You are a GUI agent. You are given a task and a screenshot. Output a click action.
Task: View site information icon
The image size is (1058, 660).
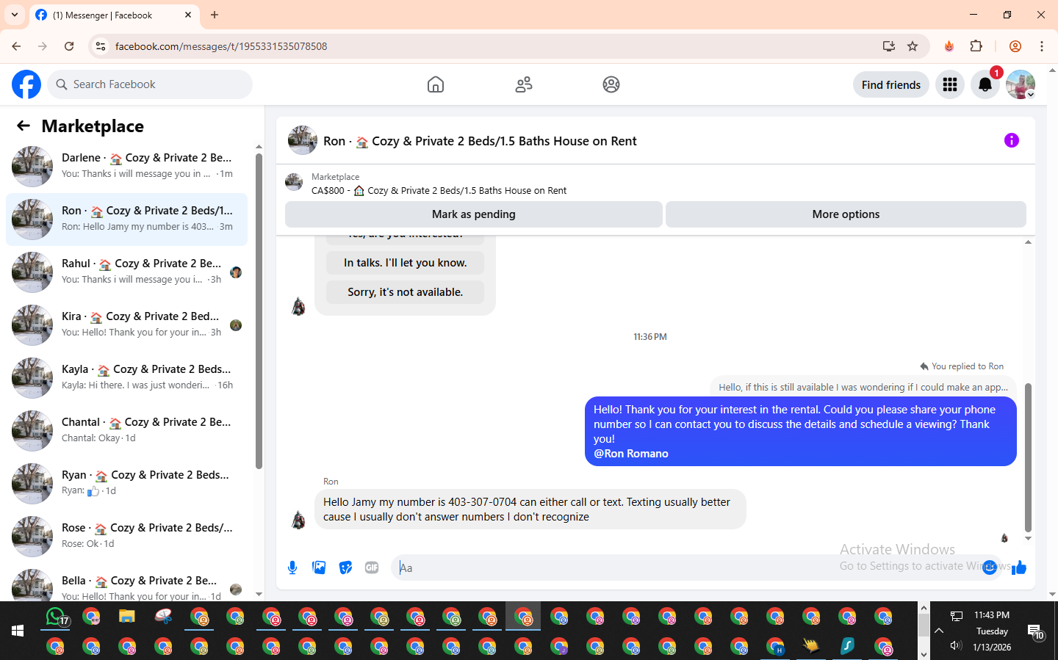click(x=101, y=46)
